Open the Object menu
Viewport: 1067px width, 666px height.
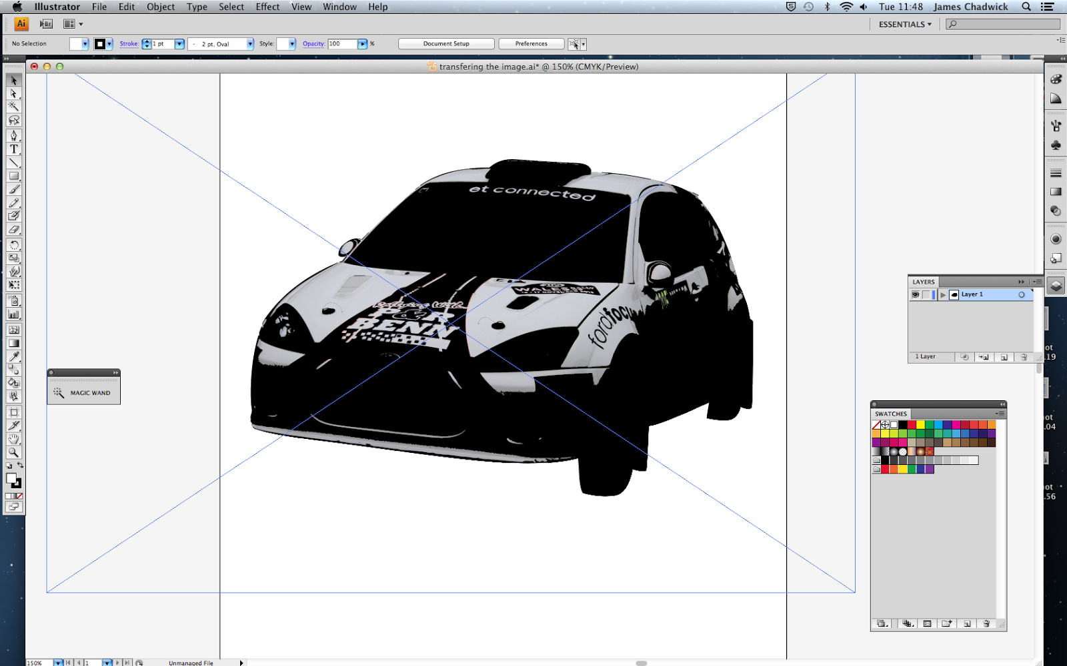[x=161, y=7]
